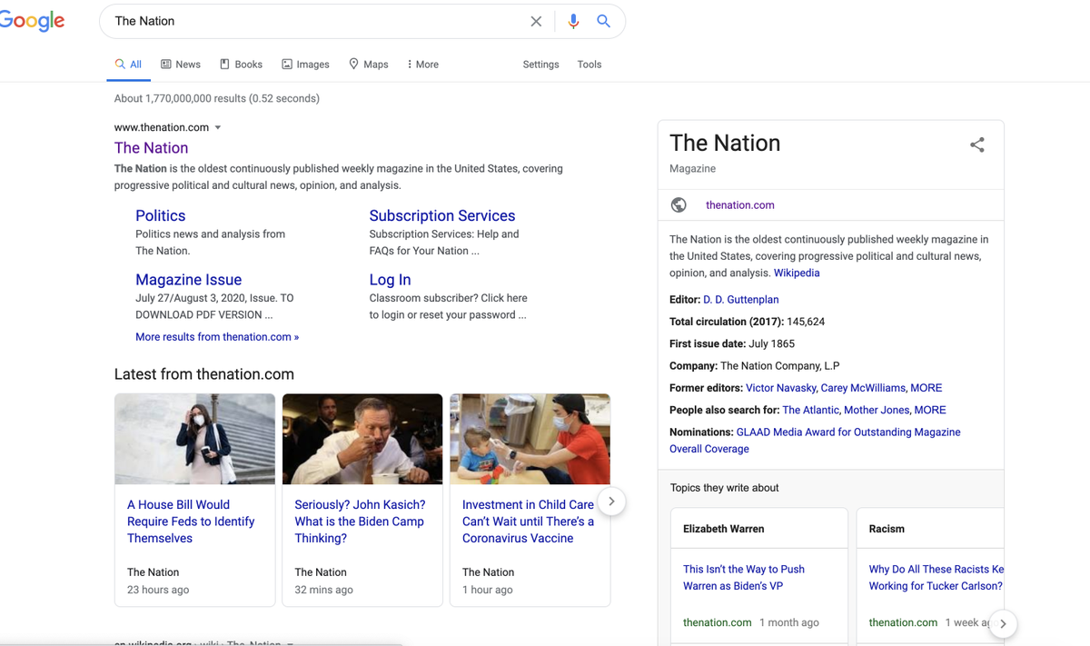Switch to the Maps tab

(x=369, y=65)
